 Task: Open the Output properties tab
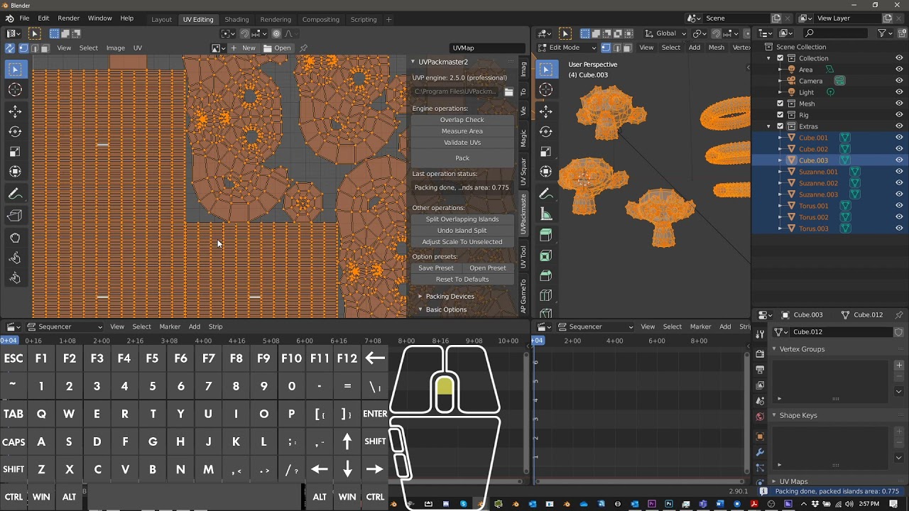[x=760, y=370]
